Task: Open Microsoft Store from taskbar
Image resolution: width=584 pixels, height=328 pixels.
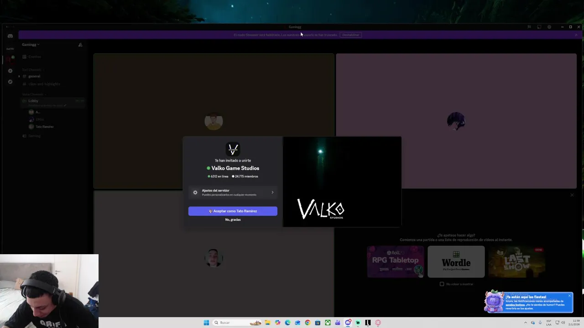Action: point(318,323)
